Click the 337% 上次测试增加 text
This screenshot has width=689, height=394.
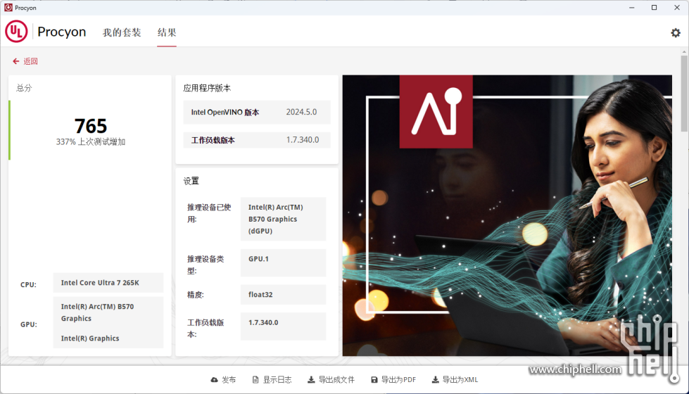click(91, 142)
